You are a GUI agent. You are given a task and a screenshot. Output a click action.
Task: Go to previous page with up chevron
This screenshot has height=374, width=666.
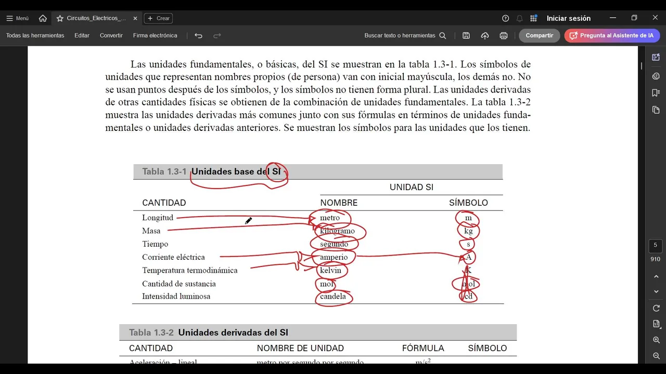click(656, 277)
